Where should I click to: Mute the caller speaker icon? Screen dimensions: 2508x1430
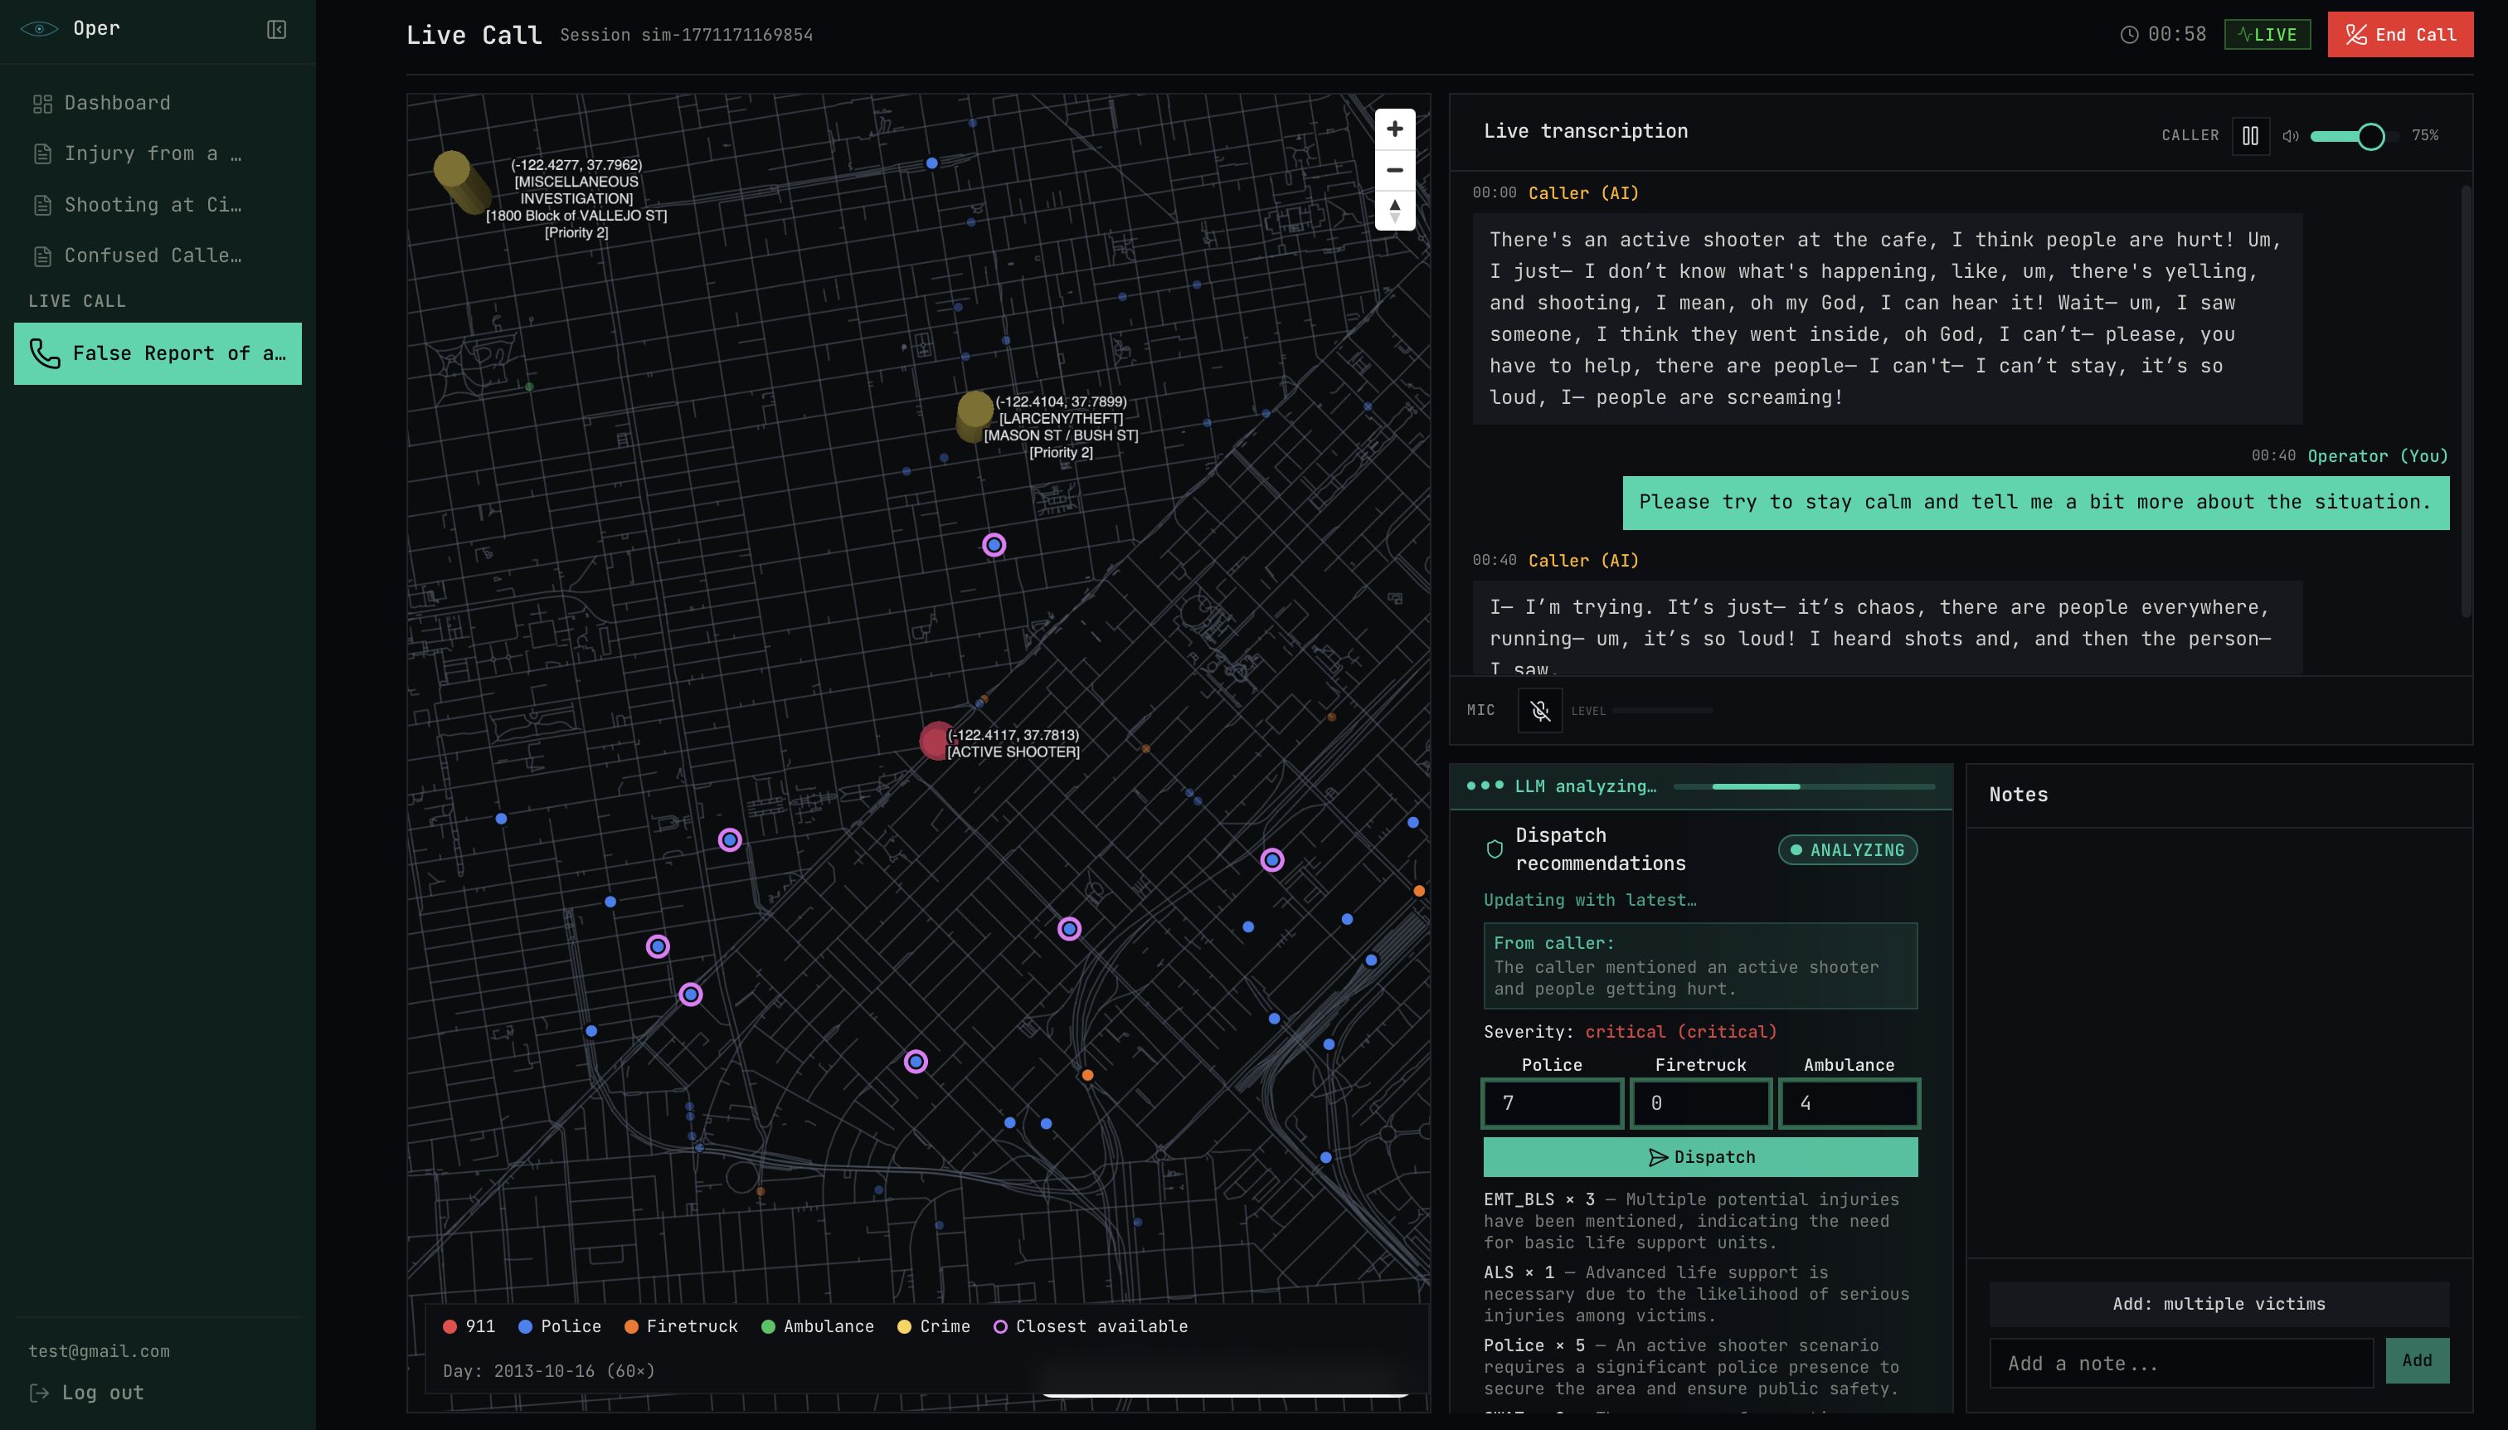2290,137
